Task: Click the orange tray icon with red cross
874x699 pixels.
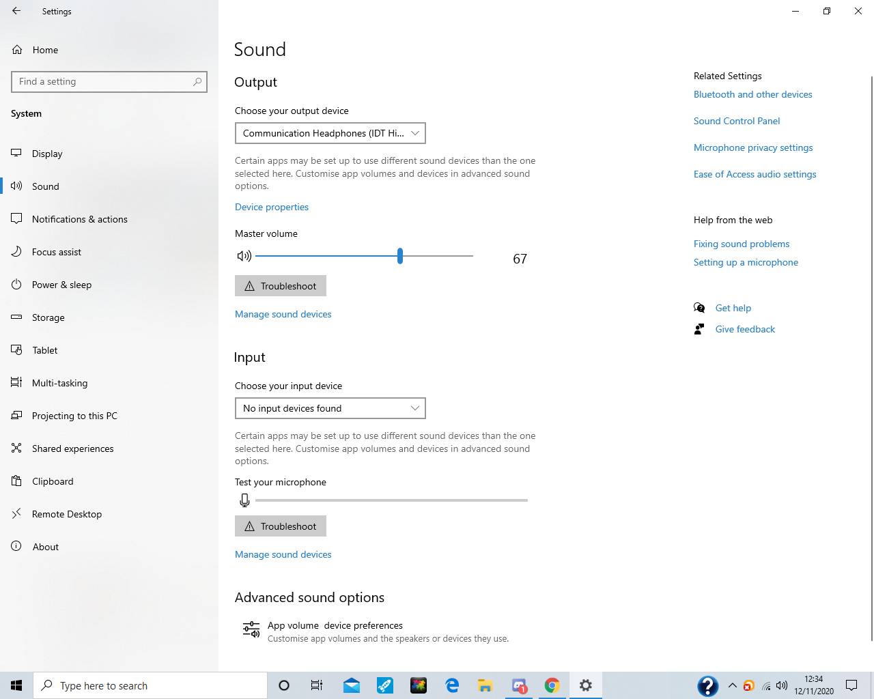Action: 749,685
